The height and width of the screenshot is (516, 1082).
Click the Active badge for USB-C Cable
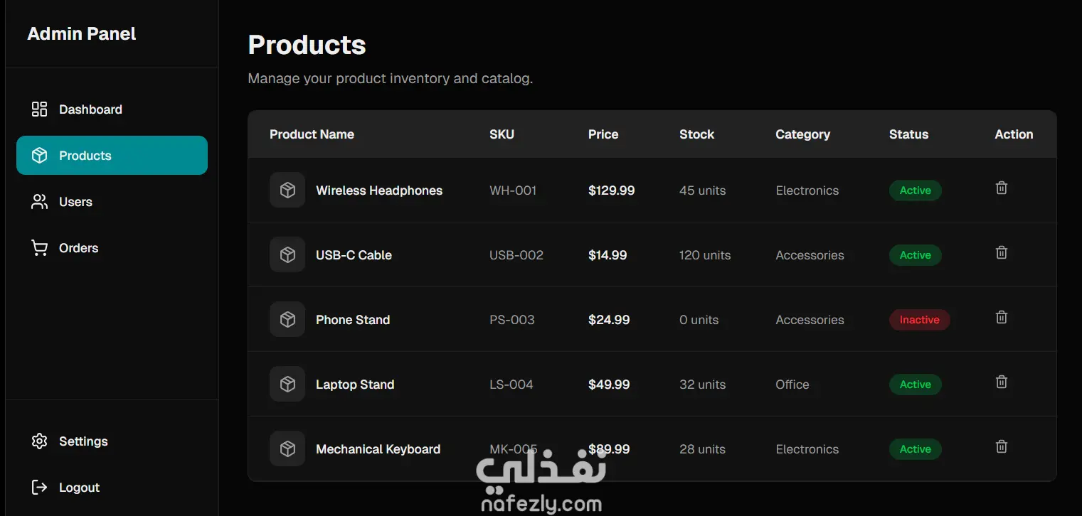[915, 255]
